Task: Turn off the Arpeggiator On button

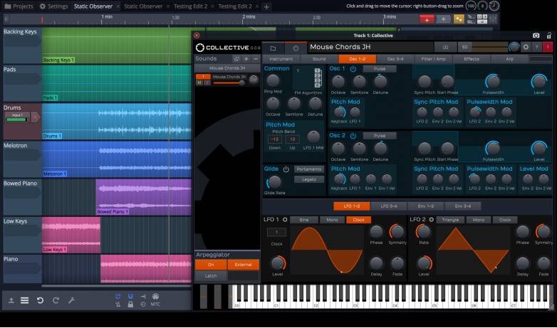Action: click(x=211, y=265)
